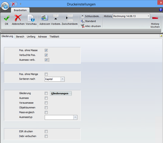Click the Zwischenbem toolbar icon
The image size is (163, 143).
[x=69, y=18]
